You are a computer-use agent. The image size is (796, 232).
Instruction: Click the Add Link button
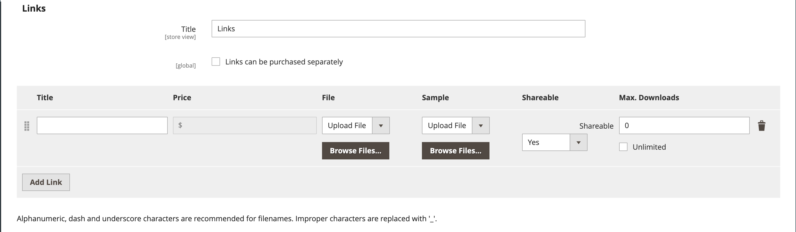(x=46, y=182)
